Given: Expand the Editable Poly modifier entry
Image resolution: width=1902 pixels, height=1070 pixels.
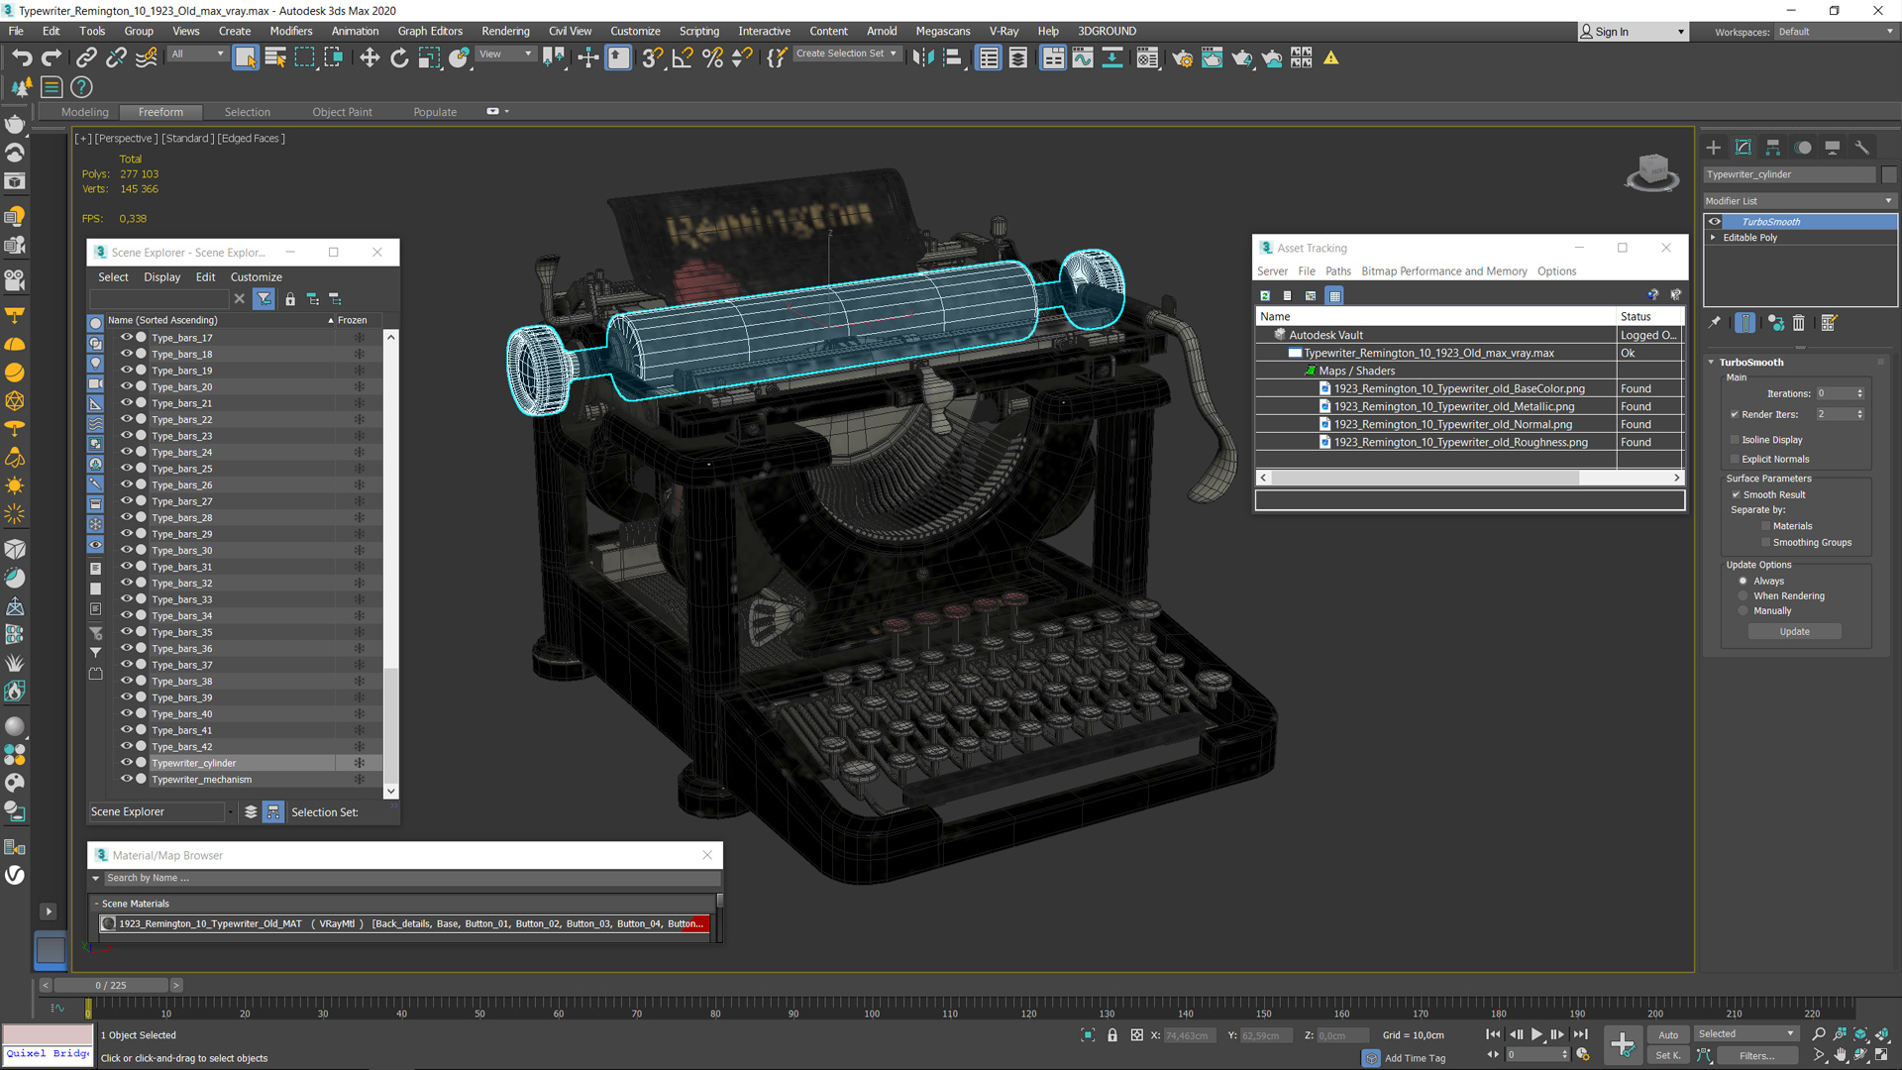Looking at the screenshot, I should pyautogui.click(x=1713, y=238).
